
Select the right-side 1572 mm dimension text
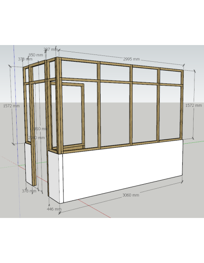pos(194,105)
